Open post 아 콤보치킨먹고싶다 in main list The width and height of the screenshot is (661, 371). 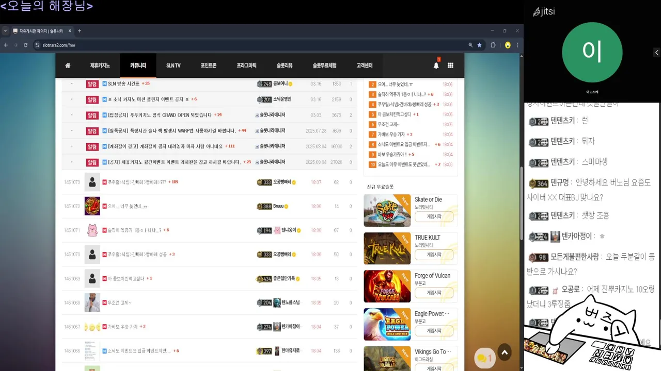126,279
